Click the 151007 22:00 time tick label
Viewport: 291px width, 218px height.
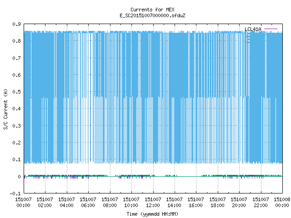tap(261, 203)
